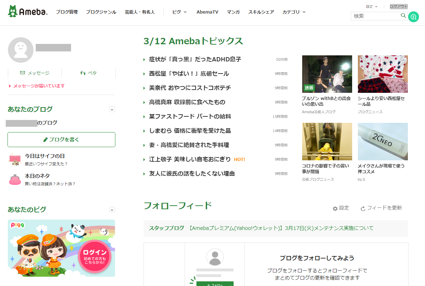Image resolution: width=425 pixels, height=286 pixels.
Task: Click the 3/12 Amebaトピックス heading
Action: 193,41
